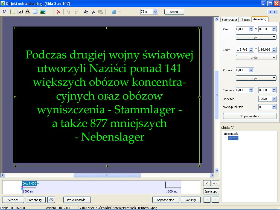Select the keypoint marker on timeline

(22, 188)
